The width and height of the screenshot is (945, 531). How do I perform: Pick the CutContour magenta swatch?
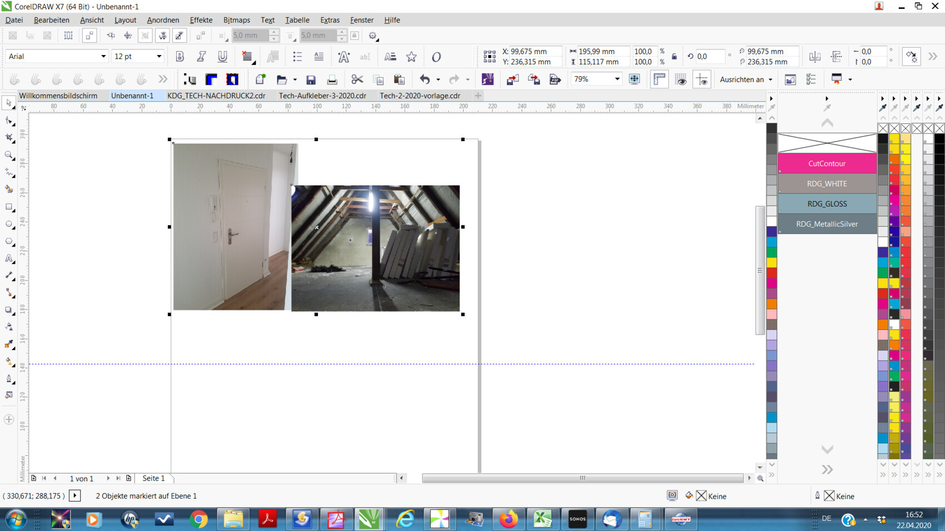827,163
